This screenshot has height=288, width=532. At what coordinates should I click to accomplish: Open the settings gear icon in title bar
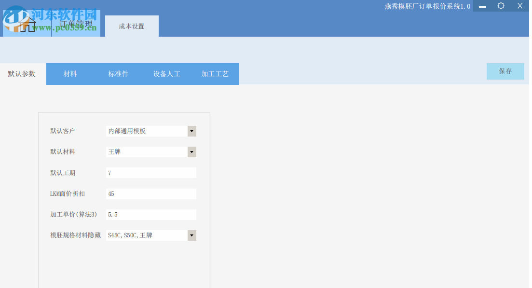(x=501, y=6)
